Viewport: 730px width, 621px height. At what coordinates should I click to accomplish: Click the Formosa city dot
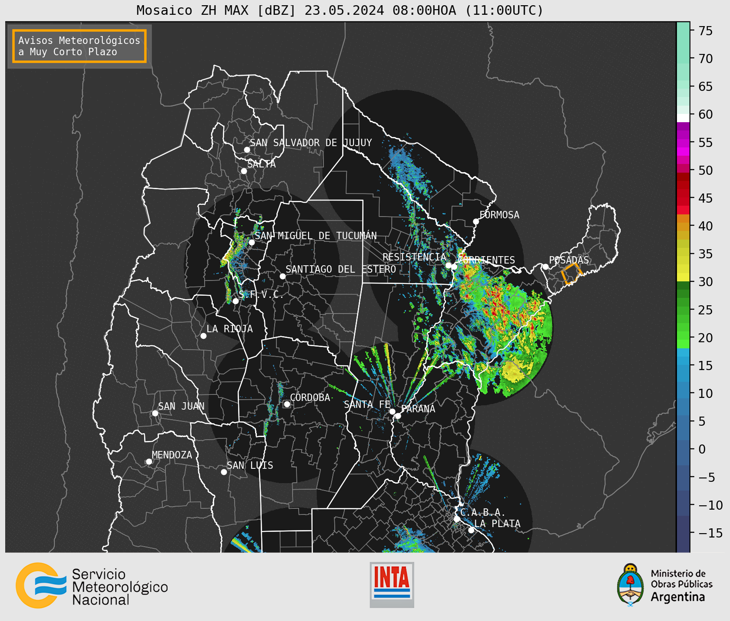click(x=476, y=221)
